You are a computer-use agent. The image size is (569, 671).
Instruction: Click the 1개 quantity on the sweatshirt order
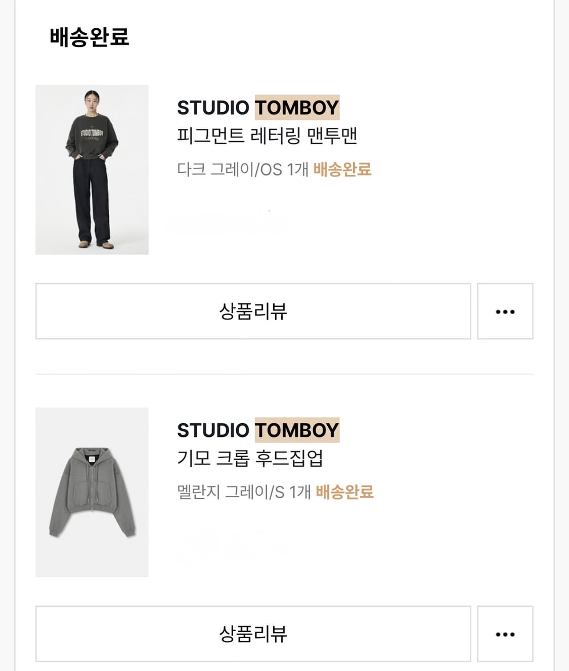coord(297,169)
